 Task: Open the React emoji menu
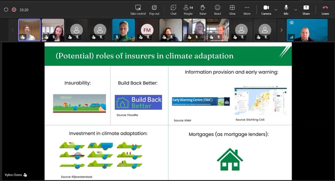click(217, 10)
